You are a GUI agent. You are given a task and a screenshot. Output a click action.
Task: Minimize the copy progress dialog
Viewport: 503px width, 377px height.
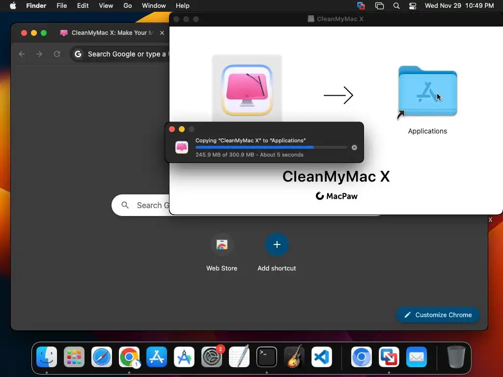[x=182, y=129]
